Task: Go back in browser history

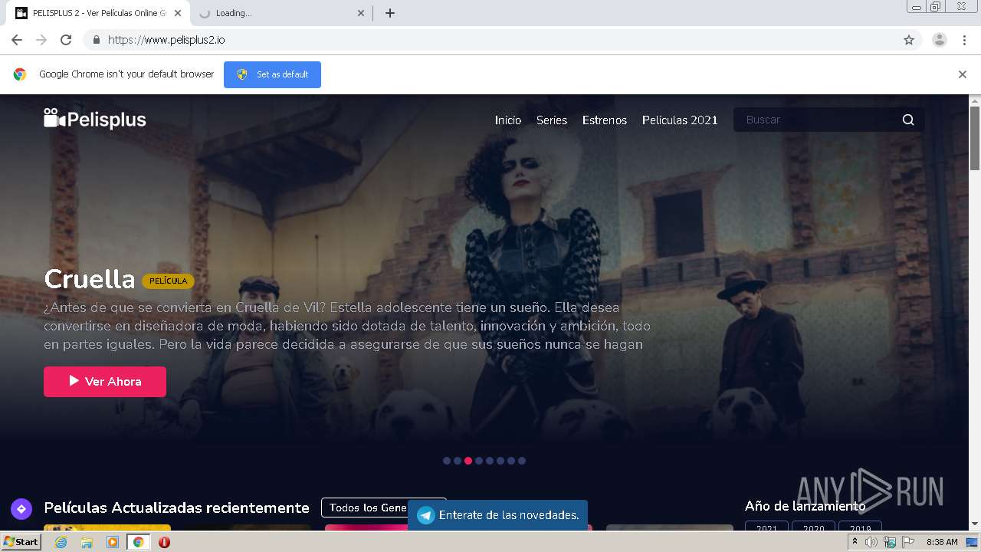Action: (x=17, y=40)
